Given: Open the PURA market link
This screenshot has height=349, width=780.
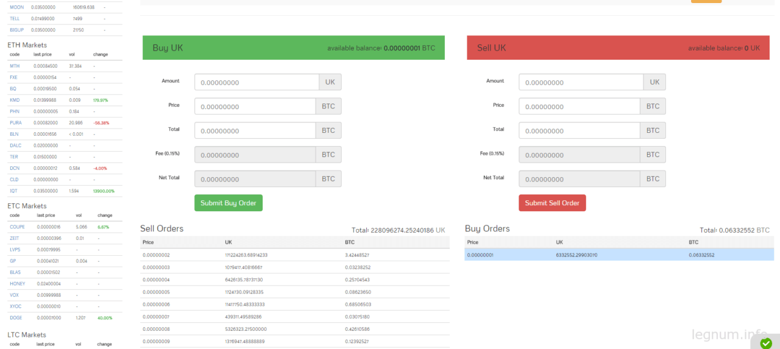Looking at the screenshot, I should tap(16, 122).
